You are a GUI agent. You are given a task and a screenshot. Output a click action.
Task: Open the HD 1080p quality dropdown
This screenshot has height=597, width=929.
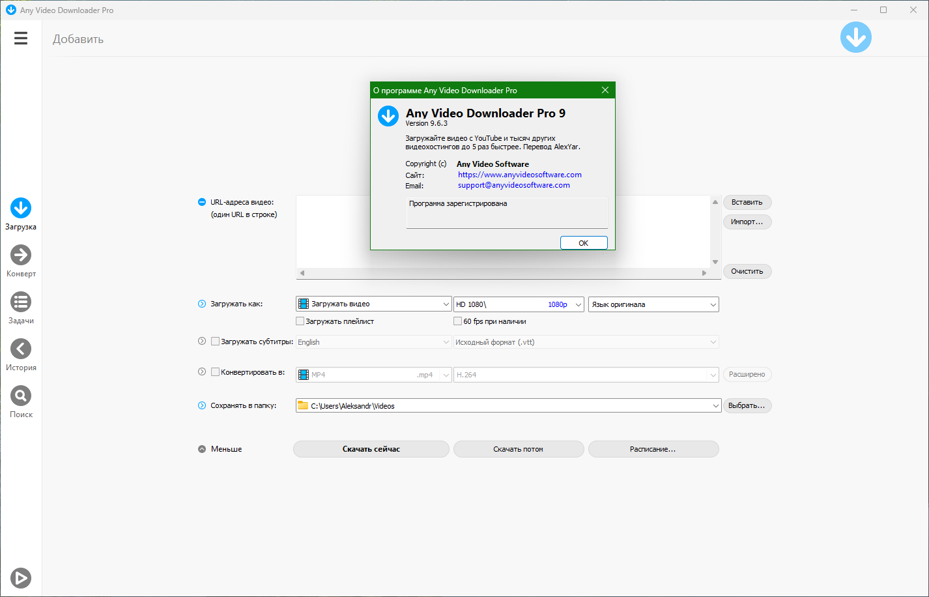[x=519, y=304]
